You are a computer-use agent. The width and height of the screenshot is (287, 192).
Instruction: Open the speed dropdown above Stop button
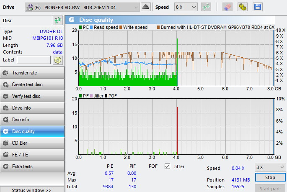(270, 166)
